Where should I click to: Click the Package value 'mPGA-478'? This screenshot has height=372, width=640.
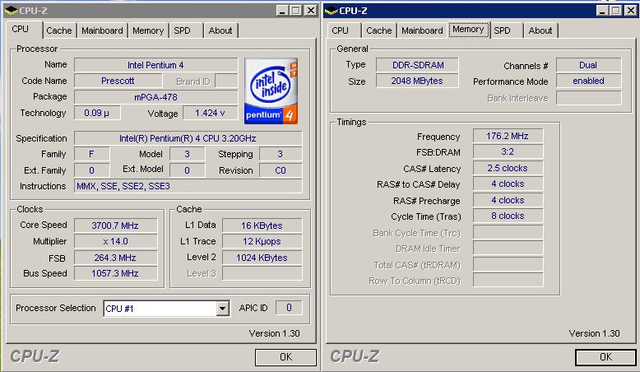(155, 97)
